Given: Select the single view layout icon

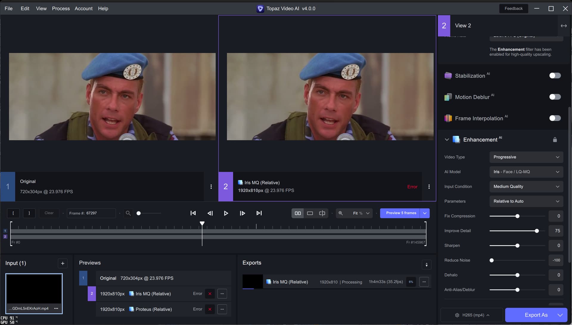Looking at the screenshot, I should (310, 213).
